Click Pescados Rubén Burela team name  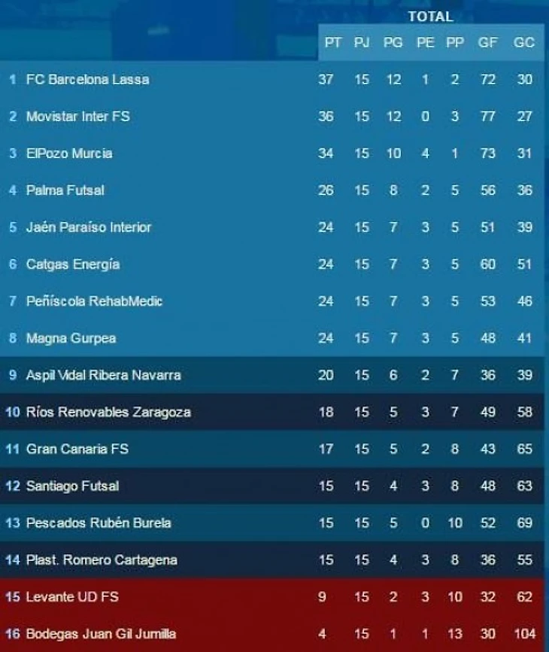pos(99,523)
